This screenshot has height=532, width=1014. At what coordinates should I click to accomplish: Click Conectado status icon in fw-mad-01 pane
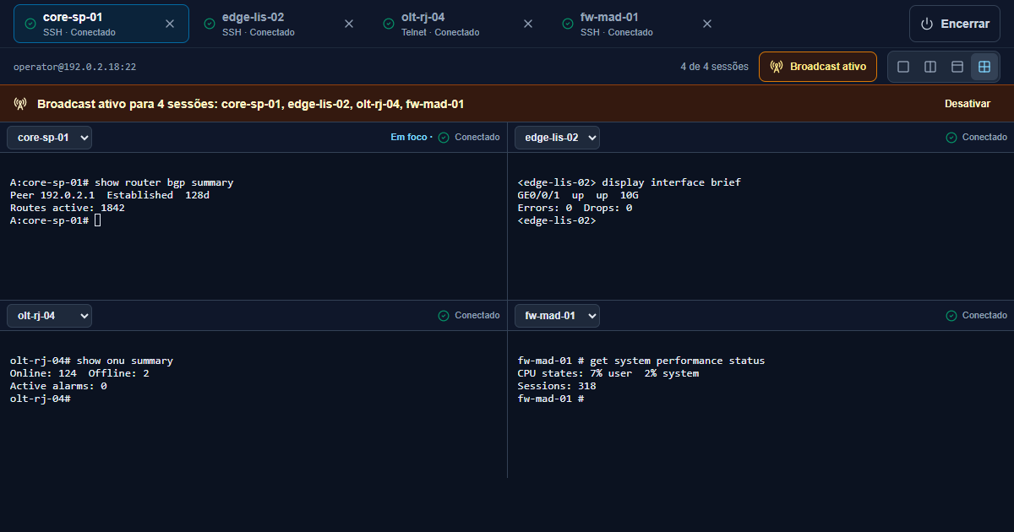(x=951, y=315)
